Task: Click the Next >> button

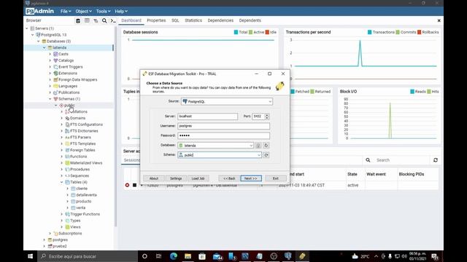Action: pos(251,178)
